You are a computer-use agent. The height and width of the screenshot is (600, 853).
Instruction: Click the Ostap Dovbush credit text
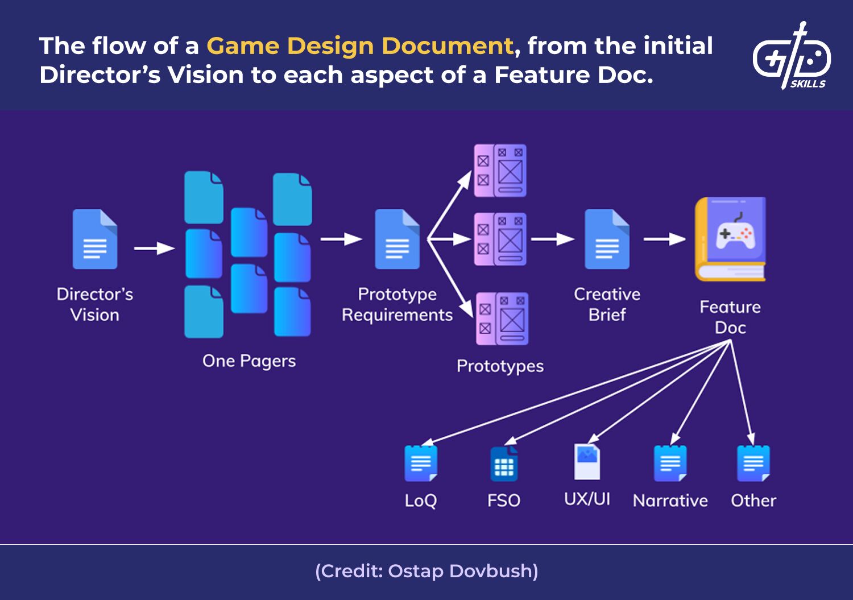pyautogui.click(x=426, y=571)
